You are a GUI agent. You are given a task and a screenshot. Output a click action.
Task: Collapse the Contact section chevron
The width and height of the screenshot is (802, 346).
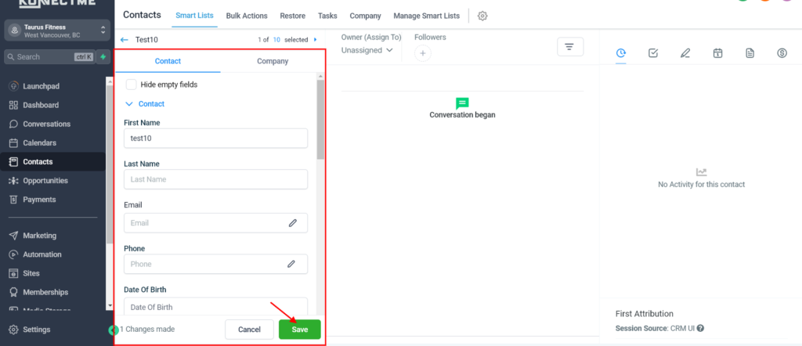point(129,103)
